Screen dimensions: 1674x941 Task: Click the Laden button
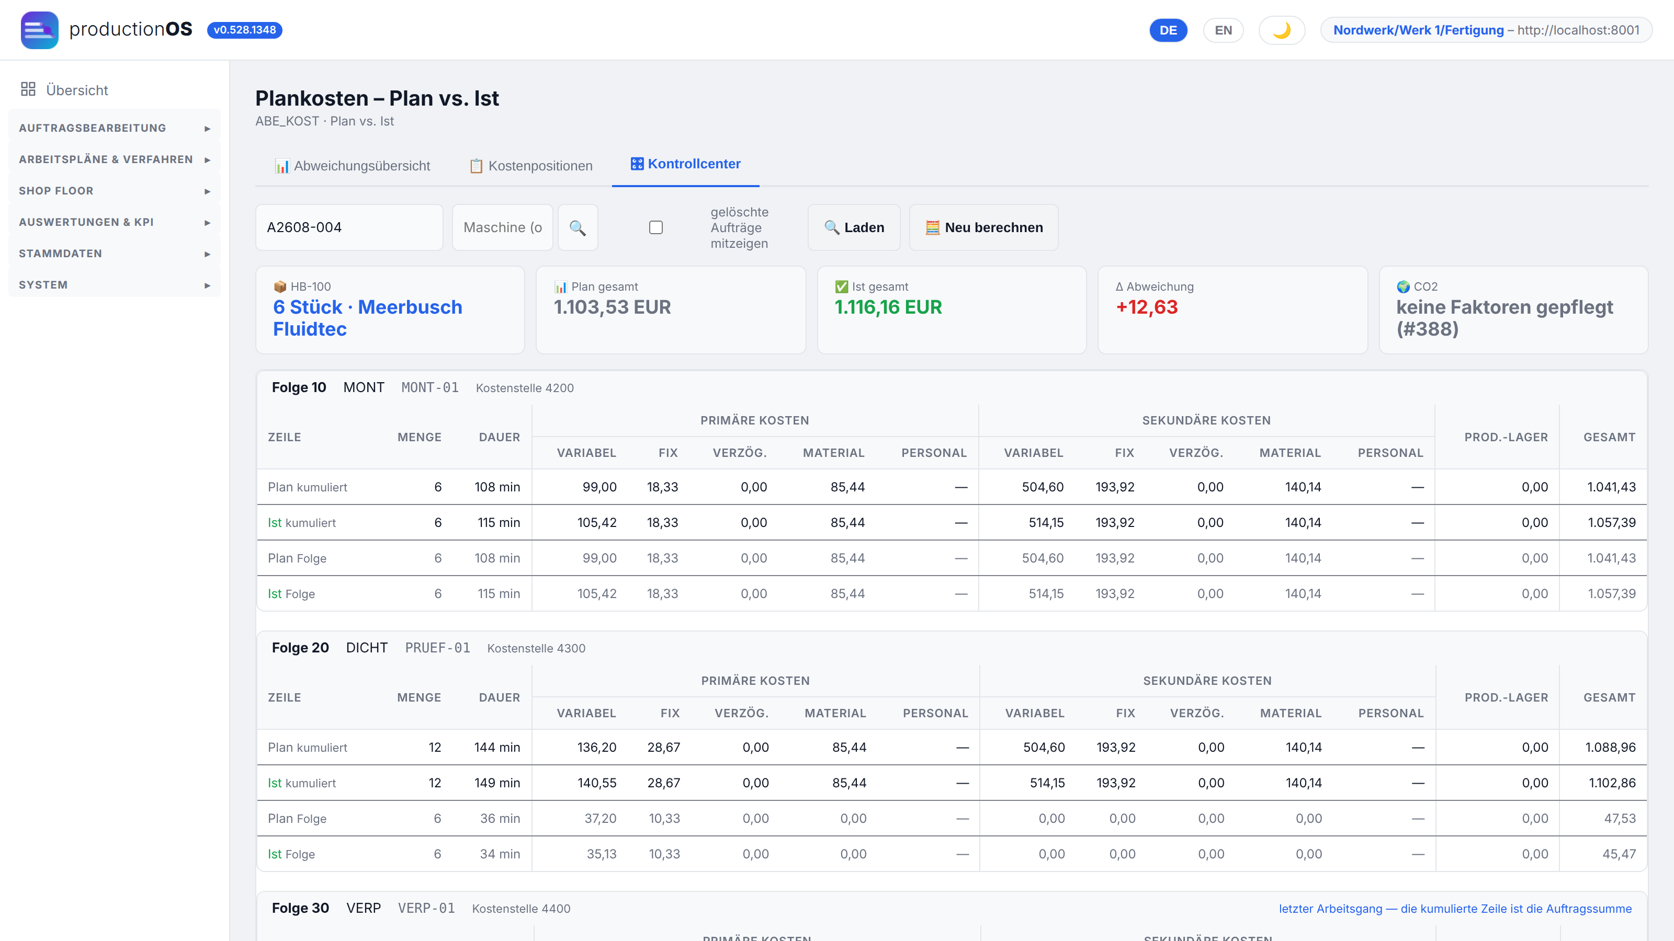point(854,227)
